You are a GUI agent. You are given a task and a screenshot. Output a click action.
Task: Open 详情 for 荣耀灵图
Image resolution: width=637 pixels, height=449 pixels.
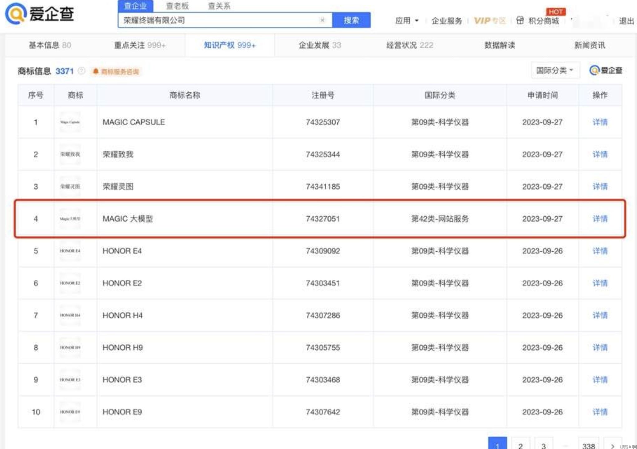click(x=600, y=186)
